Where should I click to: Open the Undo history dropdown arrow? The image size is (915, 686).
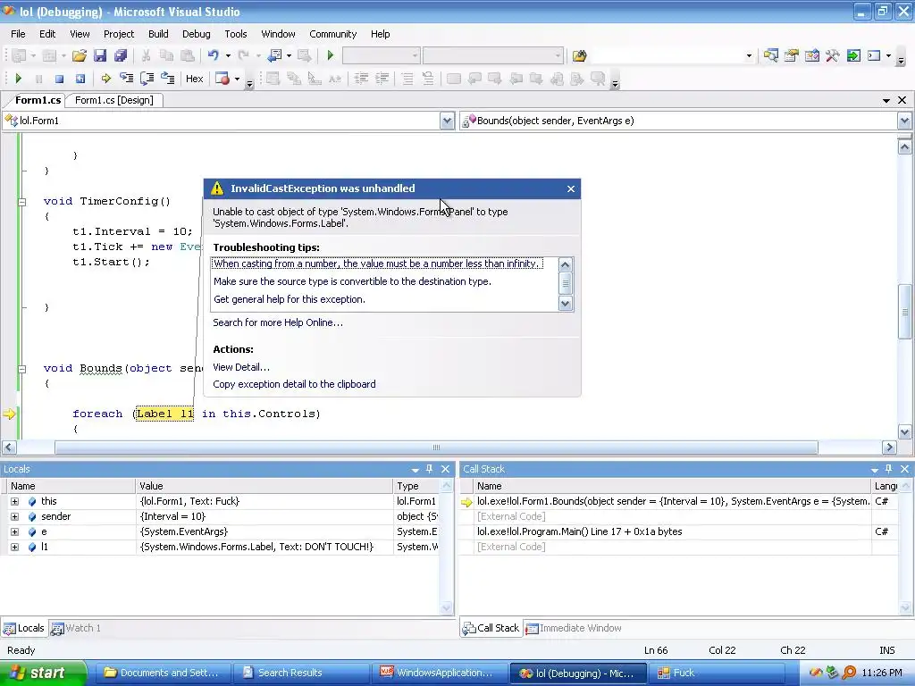click(228, 56)
